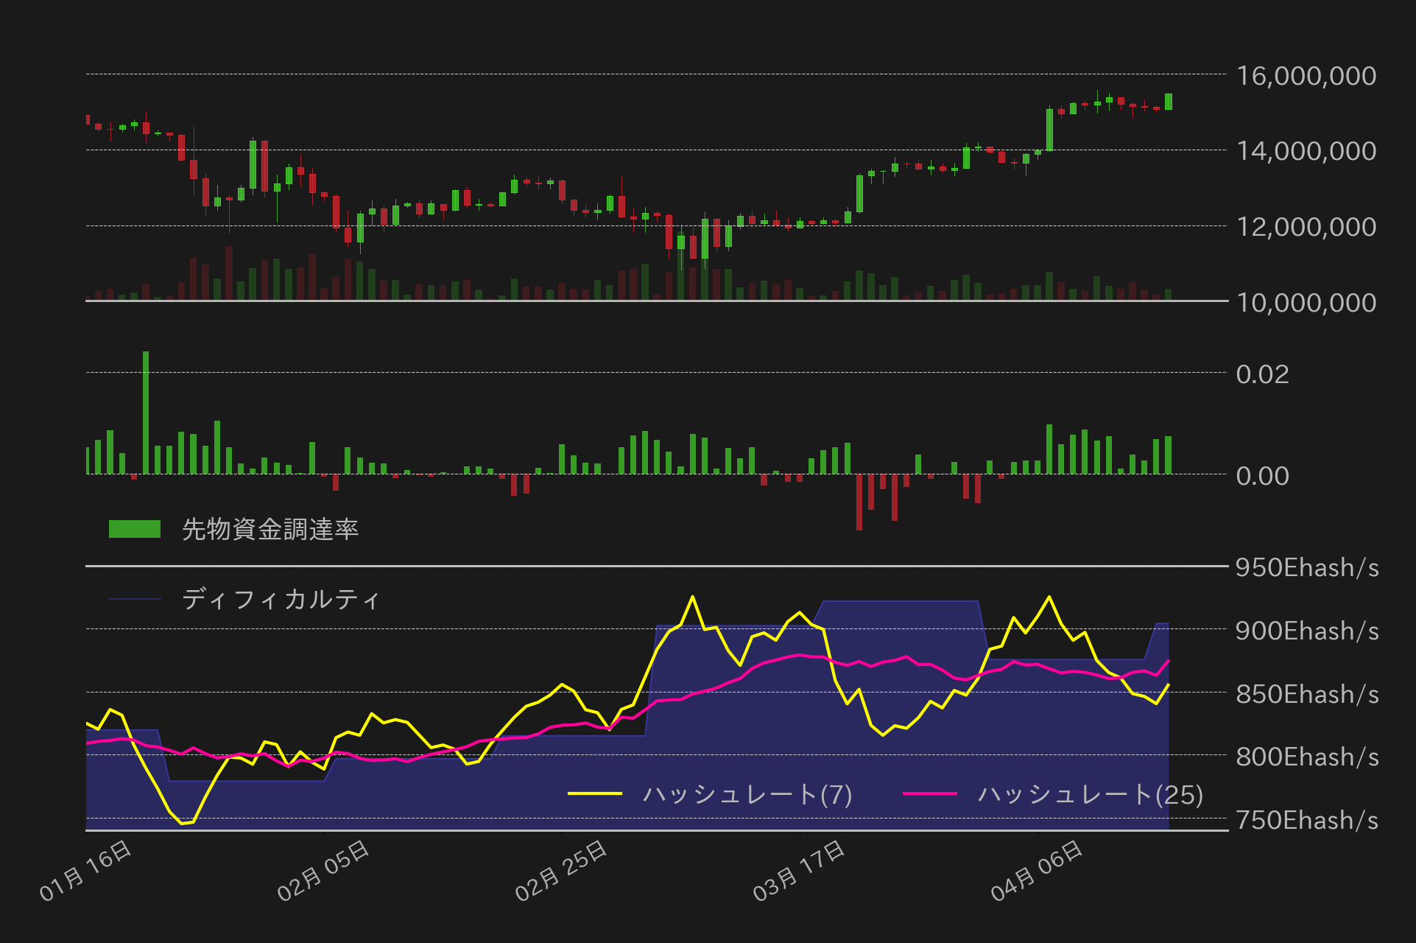1416x943 pixels.
Task: Click the 03月 17日 date axis label
Action: tap(799, 871)
